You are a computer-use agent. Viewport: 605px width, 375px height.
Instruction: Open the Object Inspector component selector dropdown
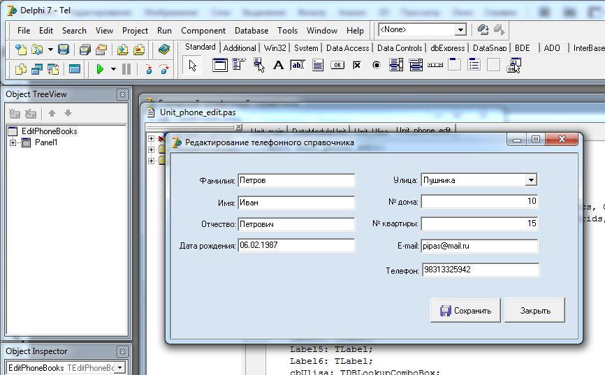(119, 367)
